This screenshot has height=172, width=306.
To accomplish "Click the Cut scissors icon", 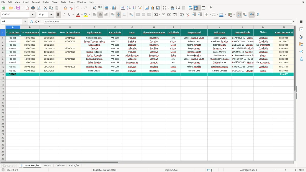I will tap(45, 8).
